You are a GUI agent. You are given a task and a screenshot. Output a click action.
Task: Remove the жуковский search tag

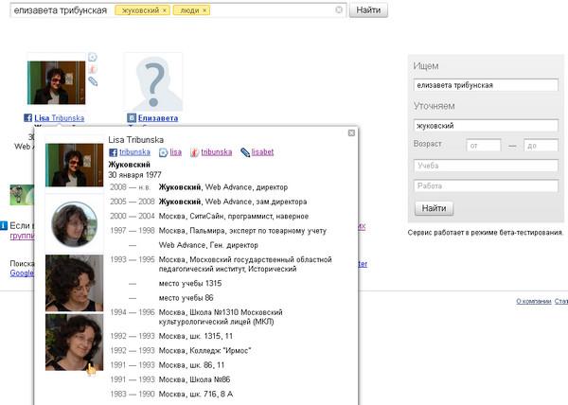[165, 10]
